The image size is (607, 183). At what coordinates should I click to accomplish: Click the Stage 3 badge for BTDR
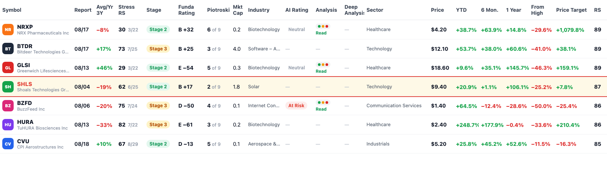click(x=158, y=49)
